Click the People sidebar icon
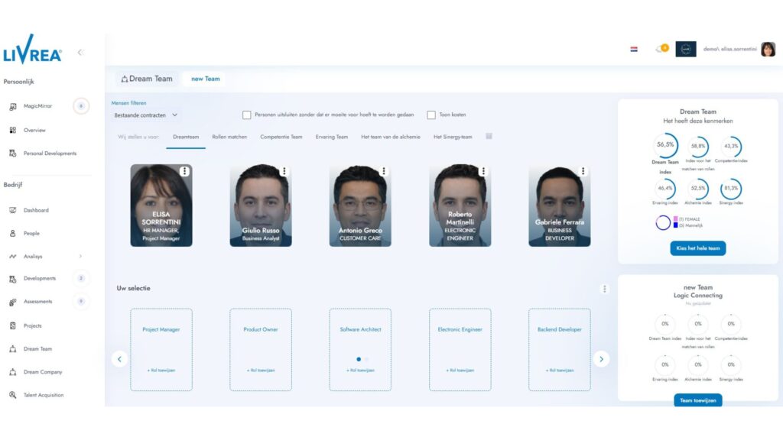The height and width of the screenshot is (440, 783). (x=13, y=233)
